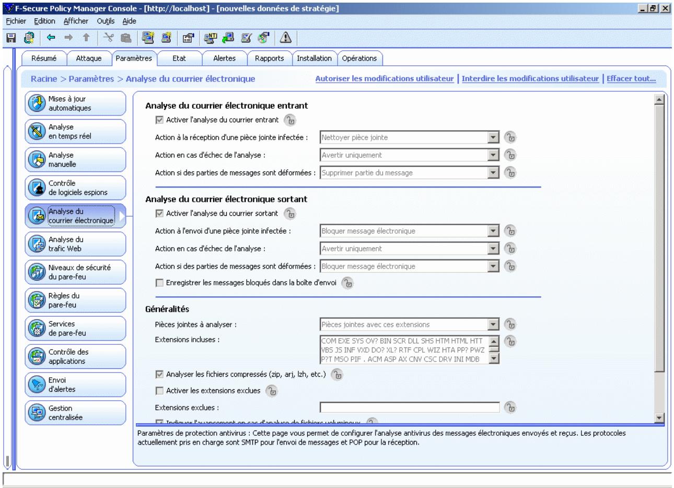Toggle lock beside Activer l'analyse du courrier entrant
The width and height of the screenshot is (674, 488).
pyautogui.click(x=290, y=121)
